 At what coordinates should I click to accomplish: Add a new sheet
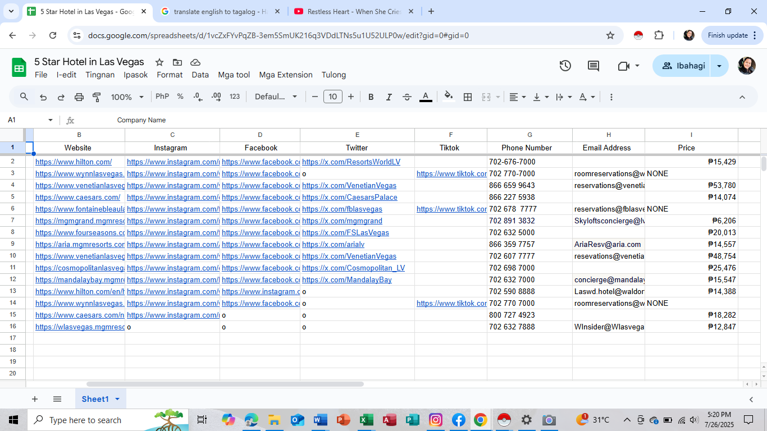pyautogui.click(x=35, y=399)
